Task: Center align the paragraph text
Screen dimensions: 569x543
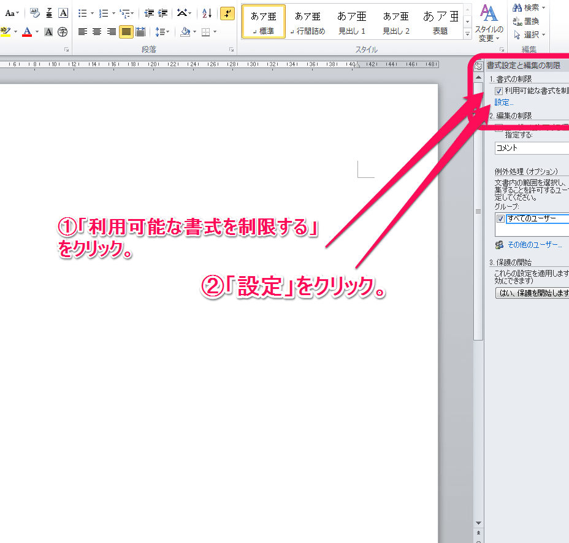Action: point(97,32)
